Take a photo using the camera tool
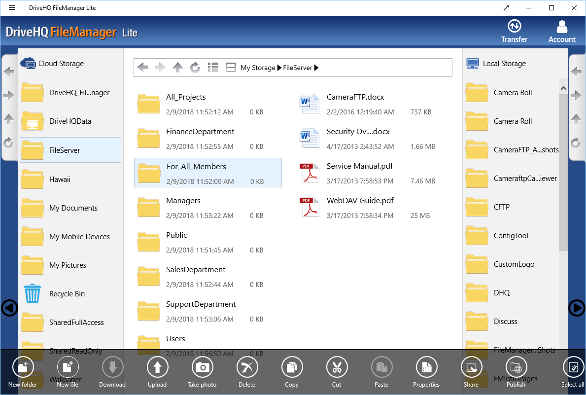The height and width of the screenshot is (395, 586). [202, 367]
